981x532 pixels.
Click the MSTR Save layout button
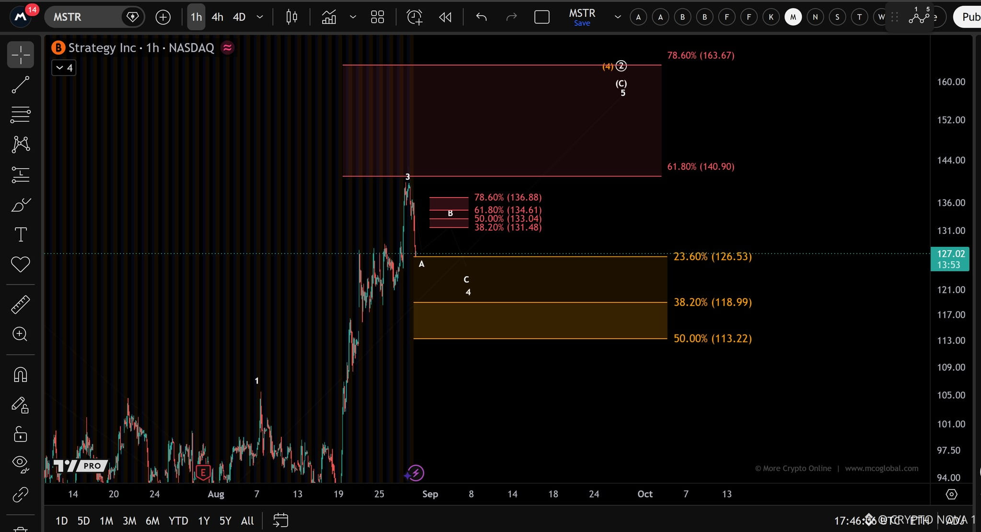coord(582,17)
